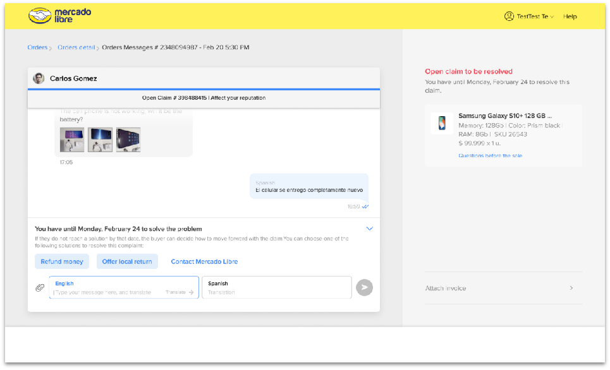Click the Offer local return button

tap(127, 261)
